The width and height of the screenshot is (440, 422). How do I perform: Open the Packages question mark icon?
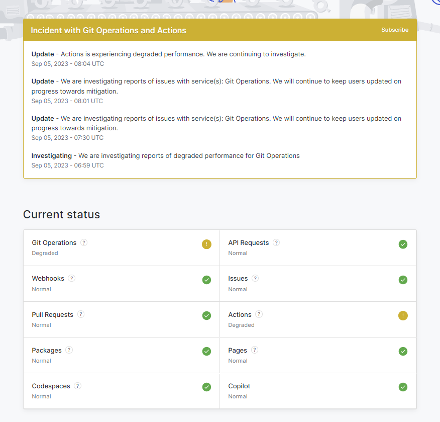tap(69, 350)
